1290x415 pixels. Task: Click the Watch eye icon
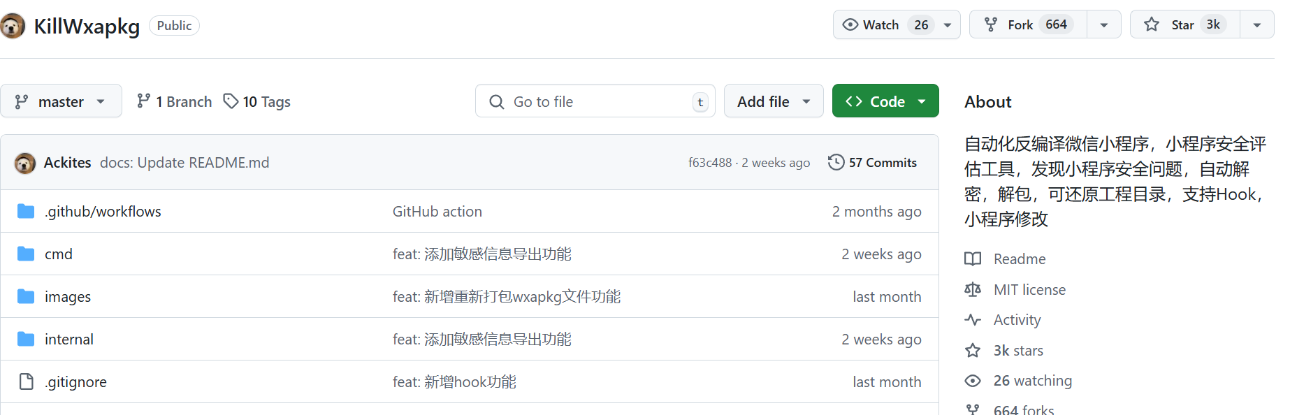point(850,25)
